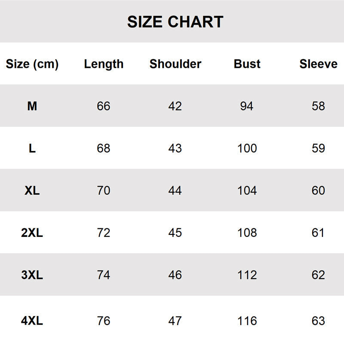This screenshot has width=344, height=344.
Task: Select bust value 112 for size 3XL
Action: (x=247, y=275)
